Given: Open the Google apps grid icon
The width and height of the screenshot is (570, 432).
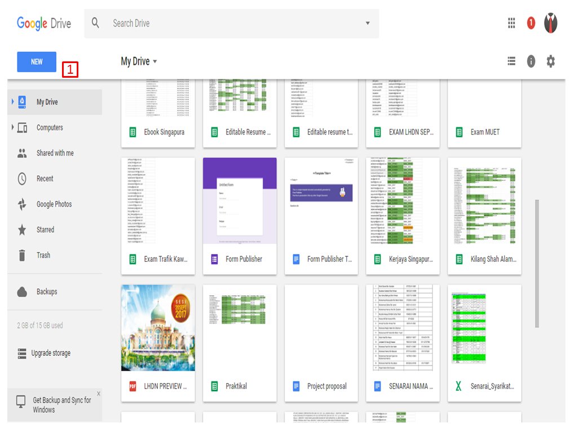Looking at the screenshot, I should pos(511,23).
